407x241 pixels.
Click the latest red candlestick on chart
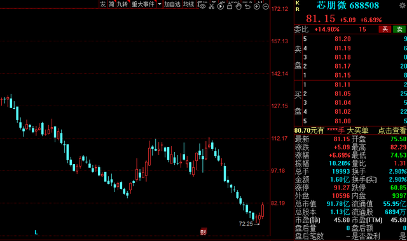[263, 210]
